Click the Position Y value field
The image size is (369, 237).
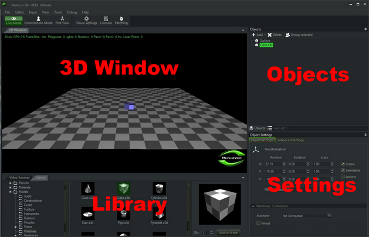[x=273, y=171]
